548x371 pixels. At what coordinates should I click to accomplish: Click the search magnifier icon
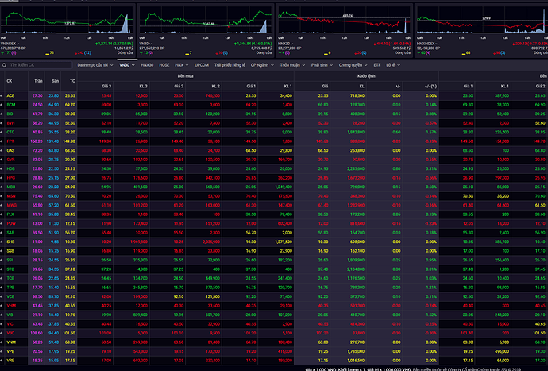(6, 64)
